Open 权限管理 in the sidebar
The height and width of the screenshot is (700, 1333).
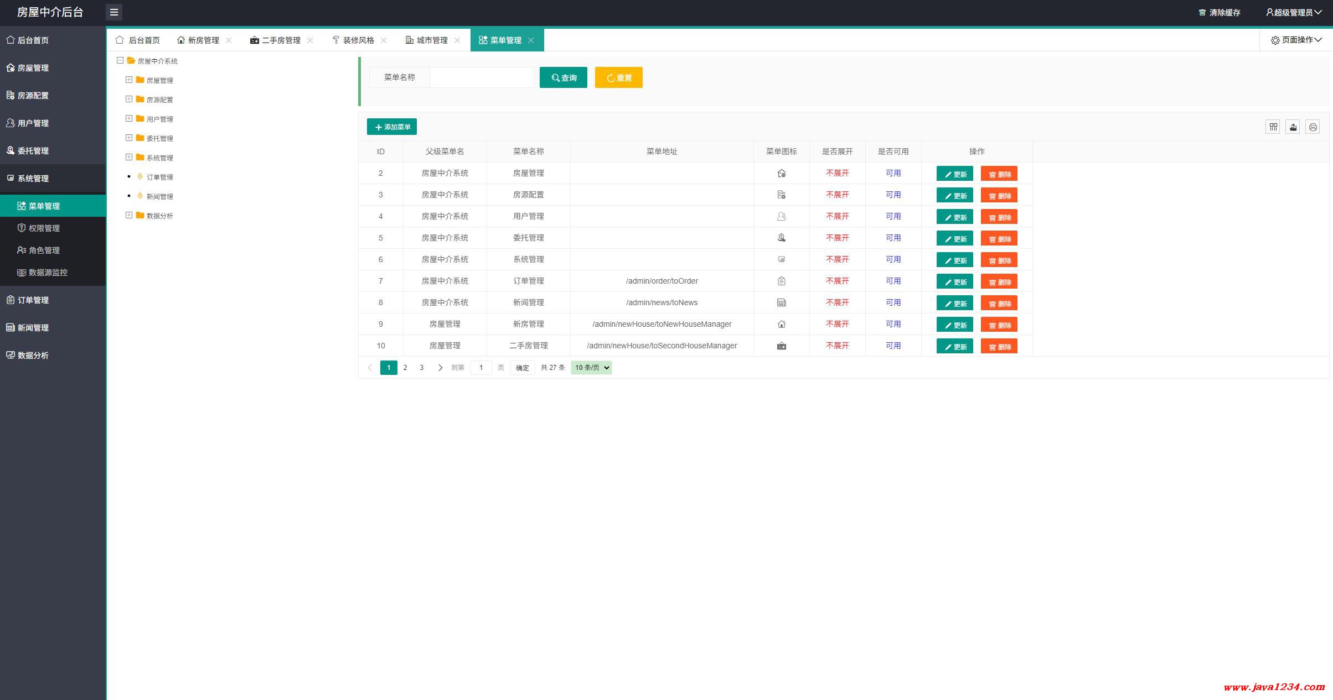pyautogui.click(x=44, y=228)
